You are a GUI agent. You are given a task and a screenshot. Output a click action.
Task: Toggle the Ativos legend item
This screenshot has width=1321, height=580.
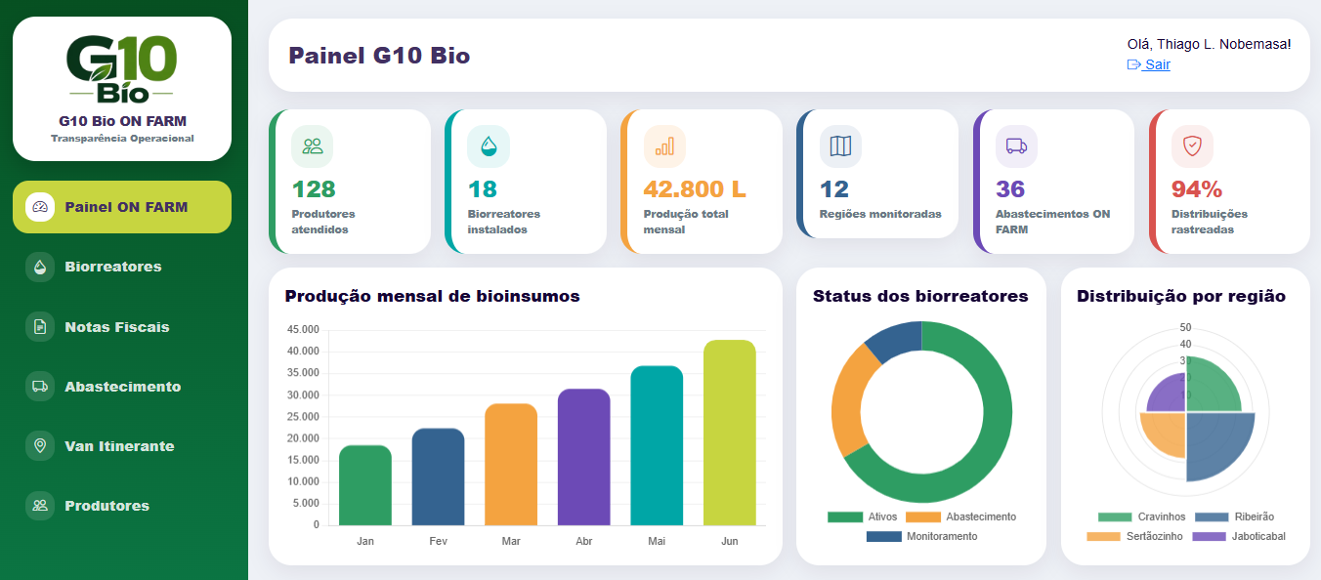(862, 517)
